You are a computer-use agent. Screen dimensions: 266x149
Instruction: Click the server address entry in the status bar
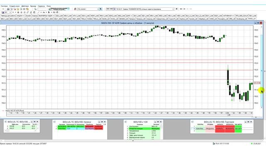[x=221, y=144]
